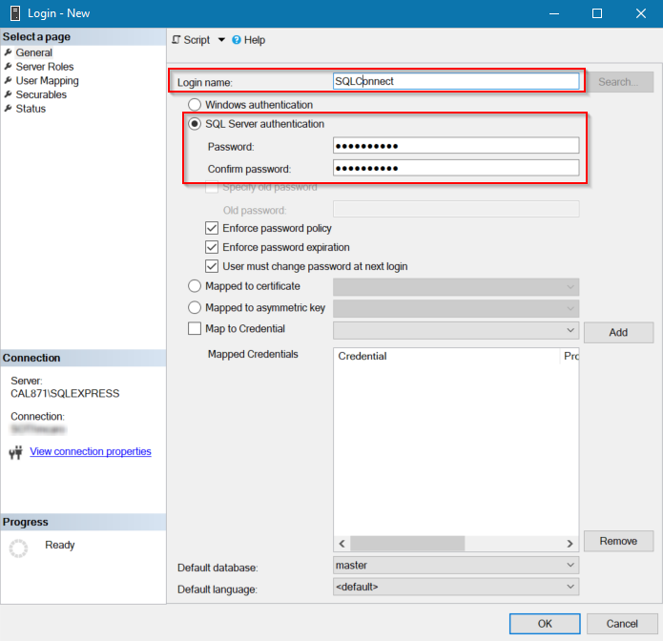Click the Ready status text

(x=59, y=545)
